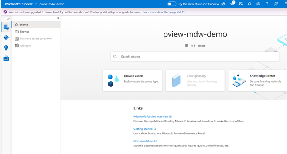Click the purple upgrade notice icon
Image resolution: width=287 pixels, height=154 pixels.
click(x=5, y=12)
